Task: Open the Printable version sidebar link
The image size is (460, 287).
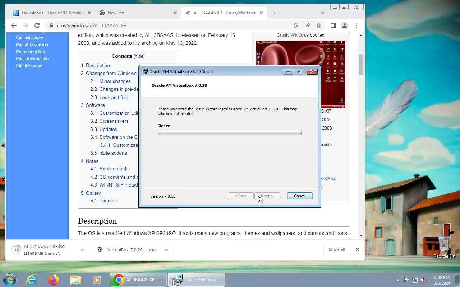Action: coord(32,45)
